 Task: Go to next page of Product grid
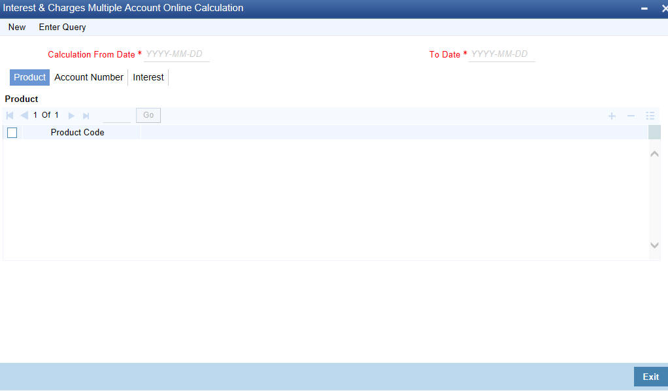(72, 116)
